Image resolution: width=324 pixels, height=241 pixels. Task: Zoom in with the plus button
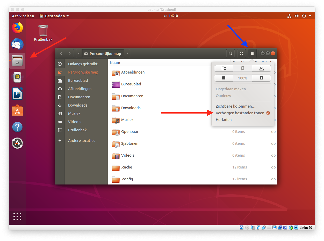(x=261, y=78)
